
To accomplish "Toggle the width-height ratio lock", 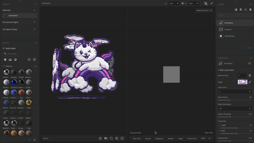I will click(183, 3).
